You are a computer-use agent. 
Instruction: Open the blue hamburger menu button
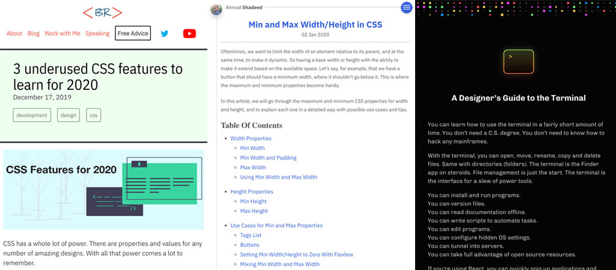tap(407, 8)
